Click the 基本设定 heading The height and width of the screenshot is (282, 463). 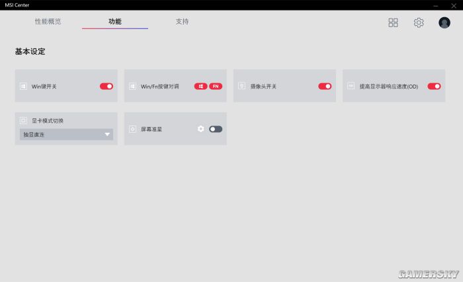[30, 52]
